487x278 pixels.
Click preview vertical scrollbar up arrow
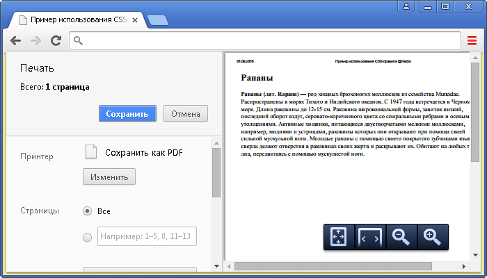tap(475, 58)
